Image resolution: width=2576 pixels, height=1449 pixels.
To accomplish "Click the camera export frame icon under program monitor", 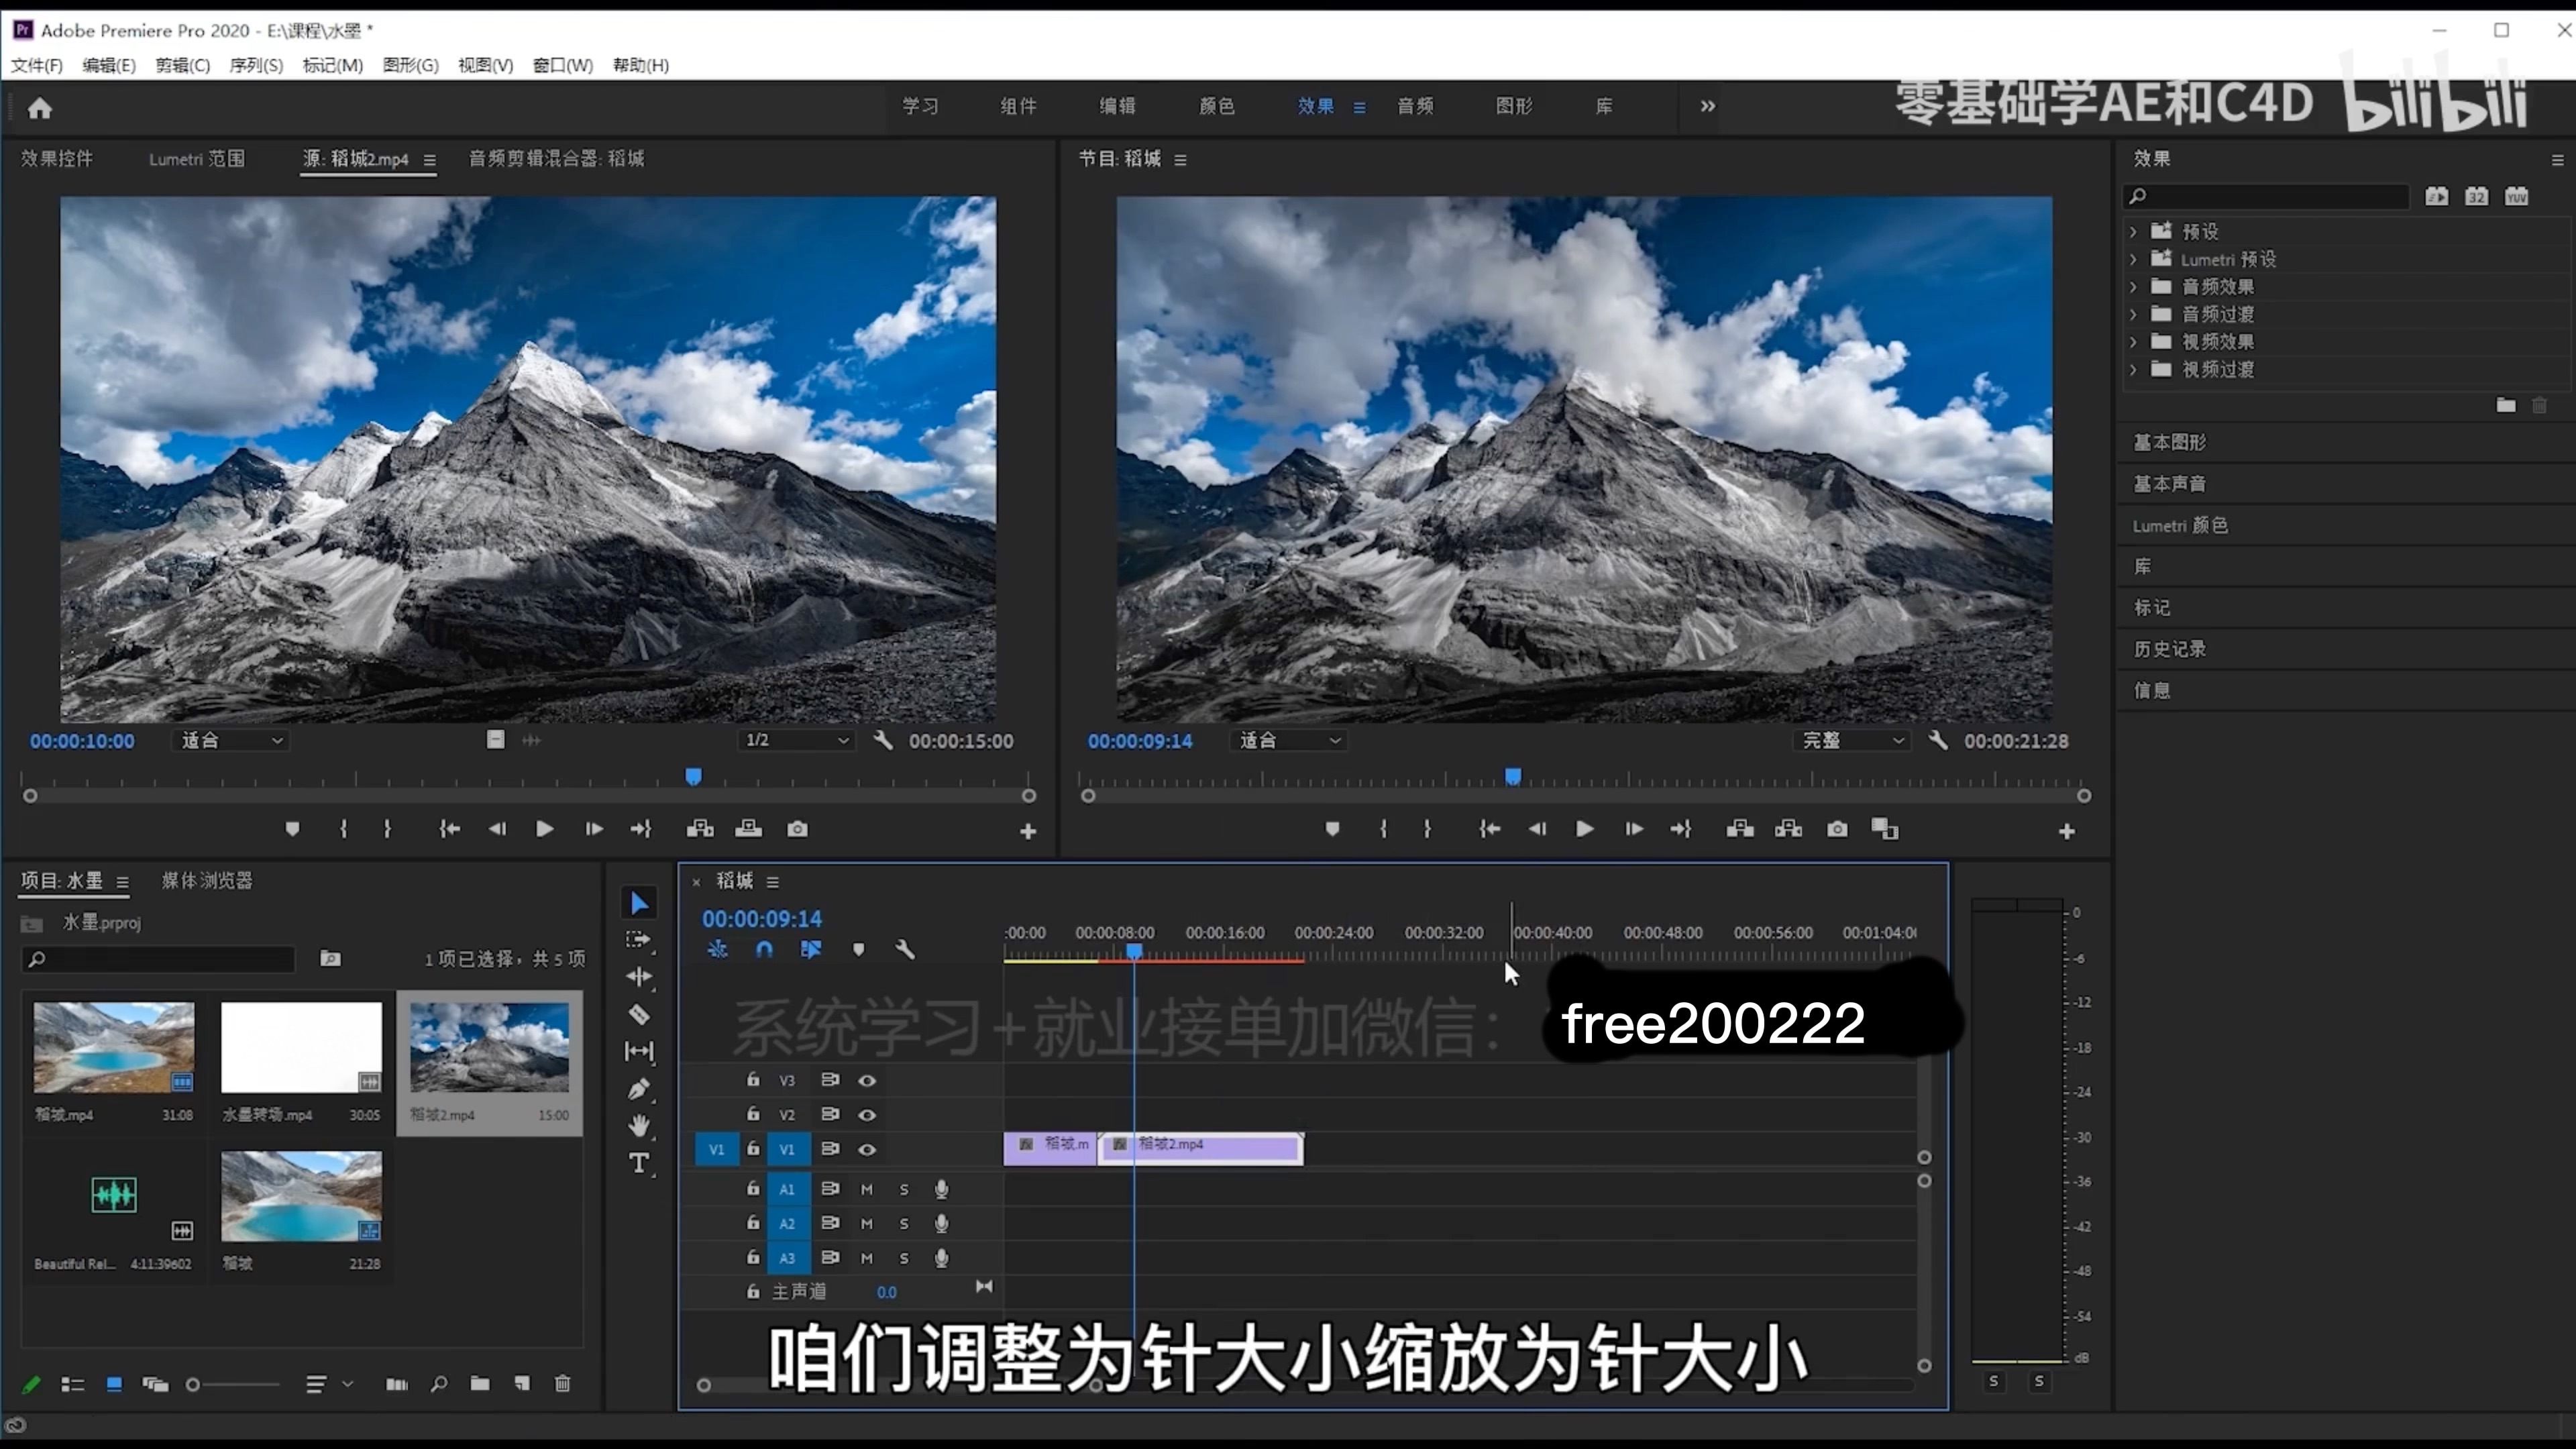I will (1837, 829).
